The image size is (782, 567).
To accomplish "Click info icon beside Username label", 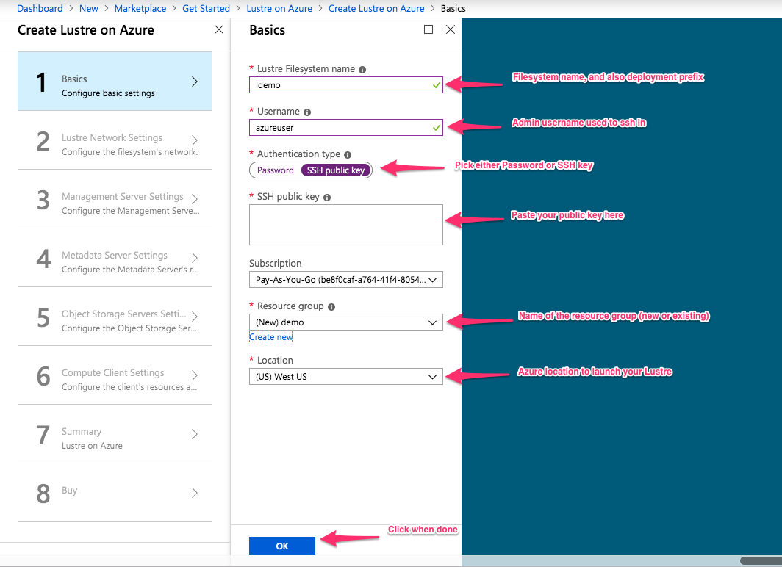I will point(307,112).
